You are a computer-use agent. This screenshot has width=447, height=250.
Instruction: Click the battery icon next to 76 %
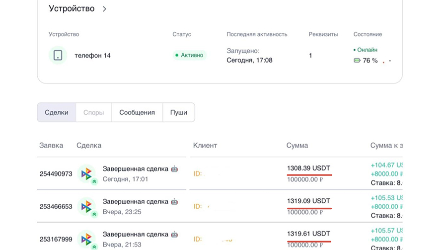coord(357,60)
